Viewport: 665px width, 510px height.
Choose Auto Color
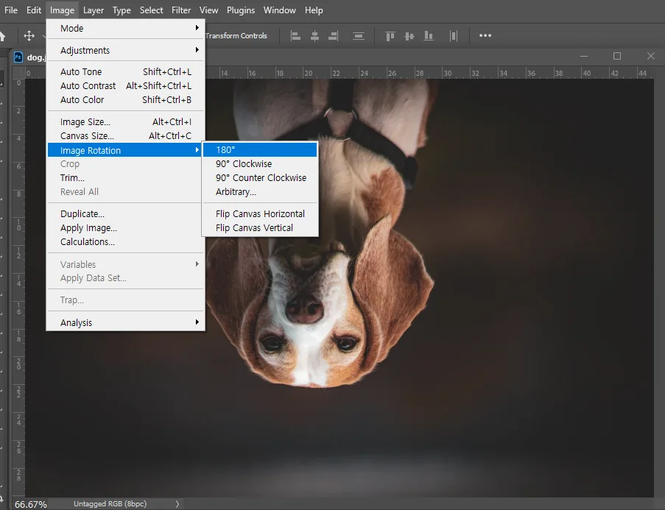126,99
